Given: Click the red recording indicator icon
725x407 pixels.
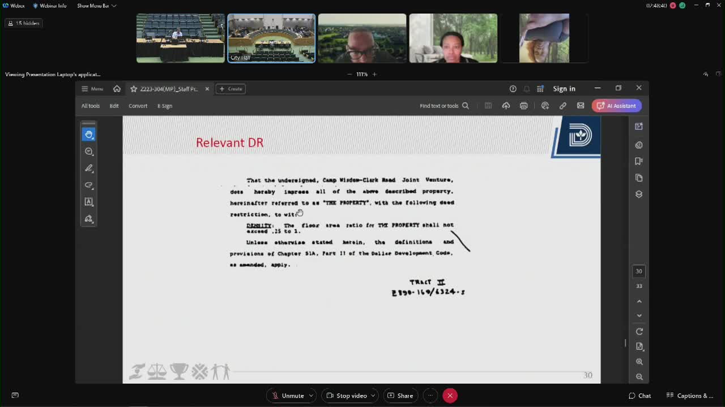Looking at the screenshot, I should pos(673,6).
